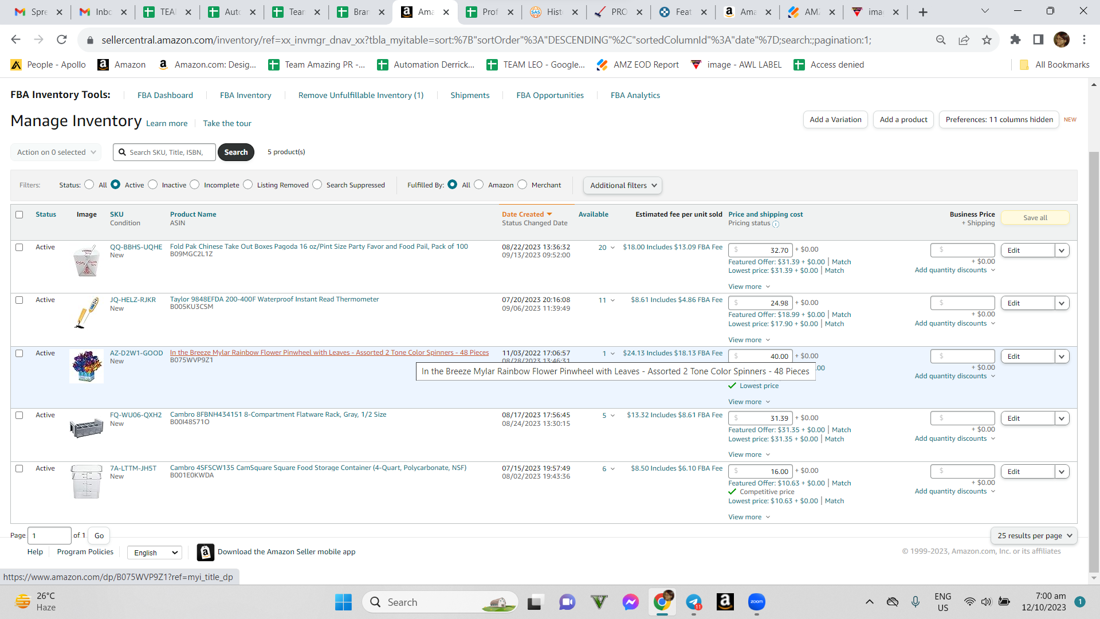Open the Pricing status info icon
1100x619 pixels.
pyautogui.click(x=776, y=224)
